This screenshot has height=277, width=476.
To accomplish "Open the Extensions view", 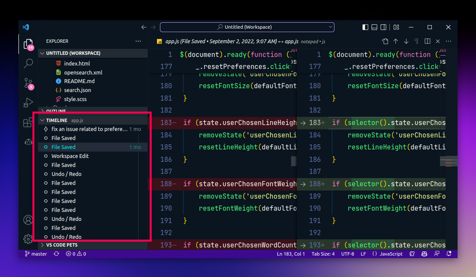I will pos(28,123).
